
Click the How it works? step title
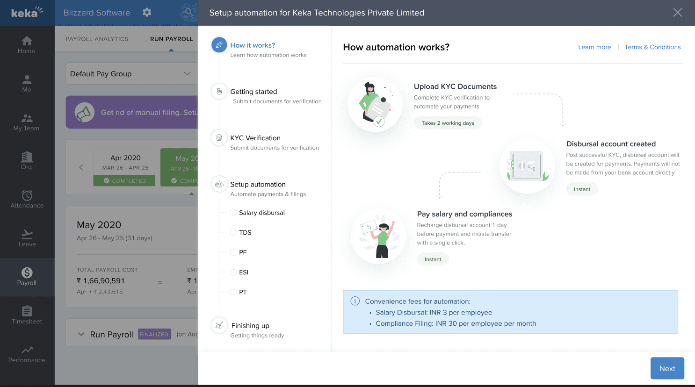[x=253, y=45]
